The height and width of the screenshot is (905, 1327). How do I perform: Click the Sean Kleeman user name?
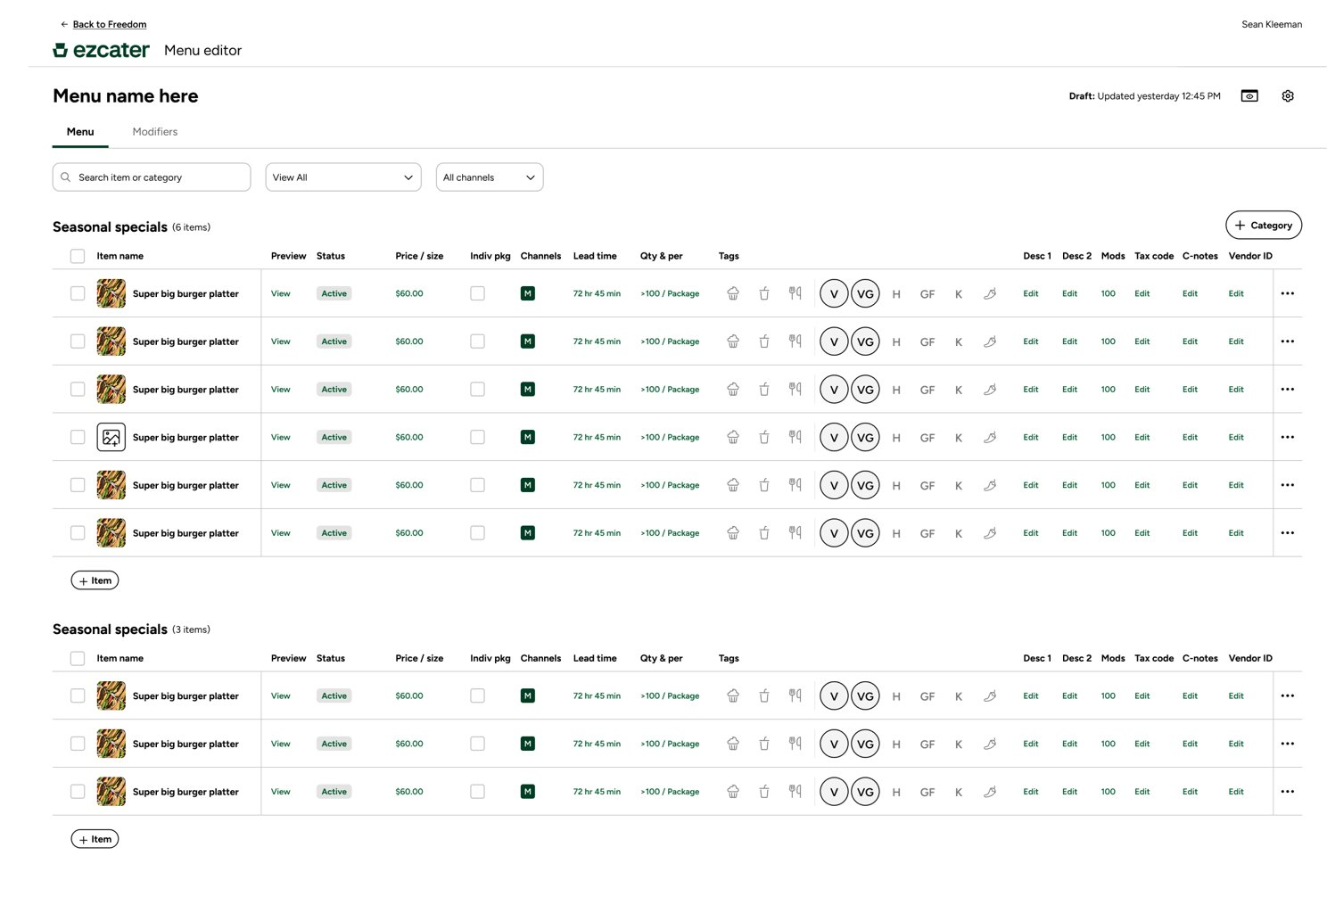point(1272,24)
